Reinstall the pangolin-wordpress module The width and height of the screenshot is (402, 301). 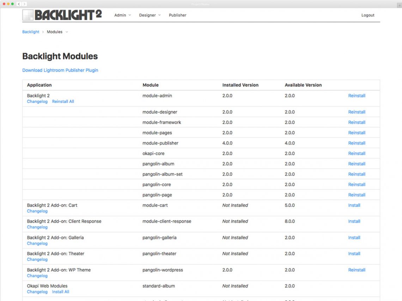pyautogui.click(x=357, y=270)
